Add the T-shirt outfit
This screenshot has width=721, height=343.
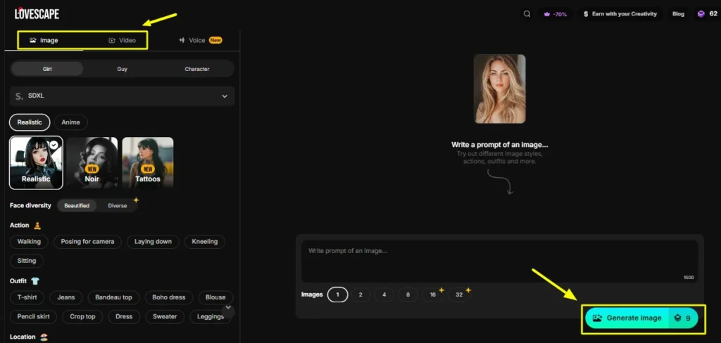point(27,297)
